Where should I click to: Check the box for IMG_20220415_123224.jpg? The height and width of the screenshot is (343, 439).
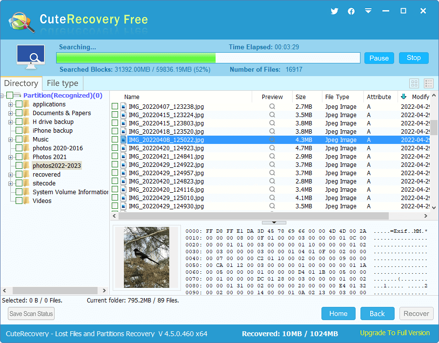click(115, 115)
